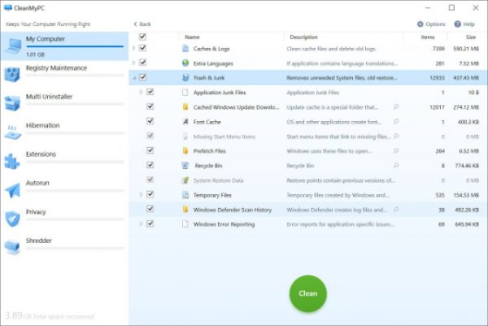Click Autorun paper plane icon
Image resolution: width=488 pixels, height=326 pixels.
click(x=12, y=190)
